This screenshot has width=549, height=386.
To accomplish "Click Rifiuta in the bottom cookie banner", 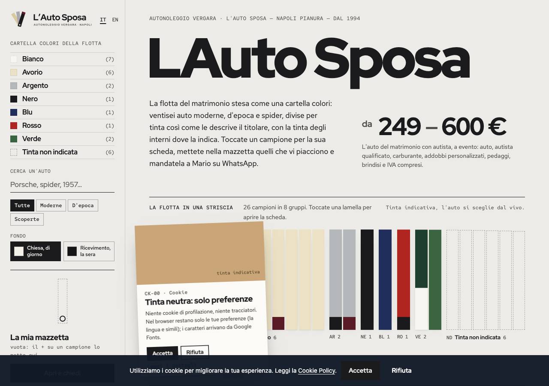I will tap(401, 371).
